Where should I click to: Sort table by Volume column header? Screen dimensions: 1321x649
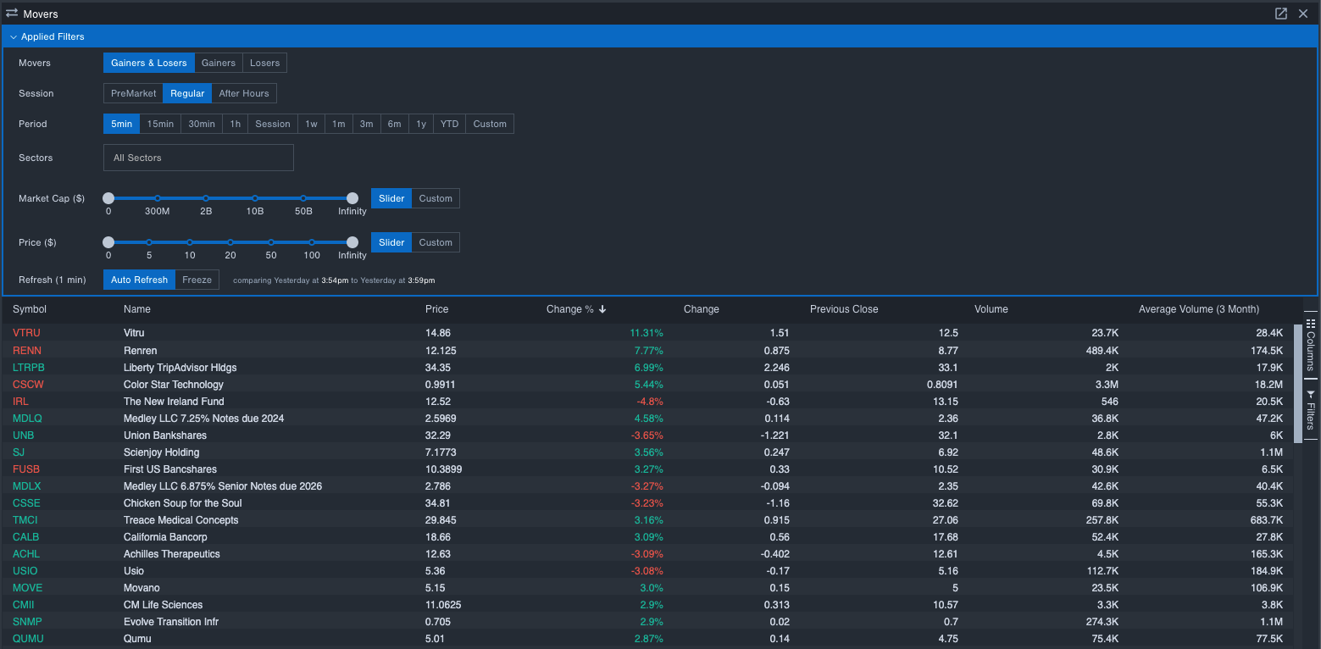pos(991,309)
